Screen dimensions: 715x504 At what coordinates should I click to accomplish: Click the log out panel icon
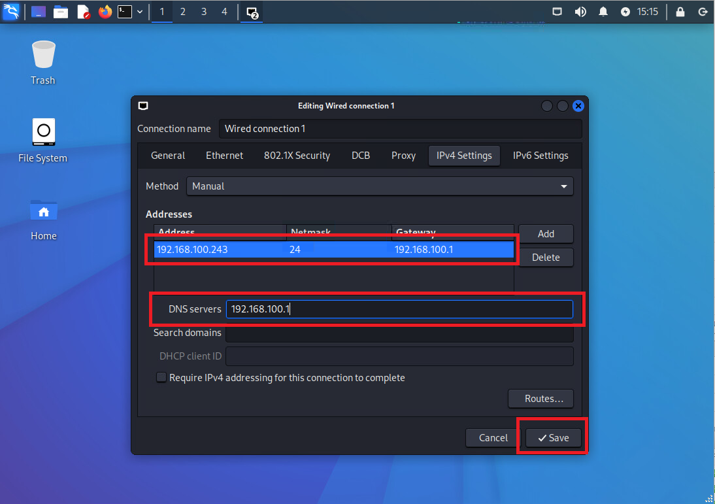703,12
